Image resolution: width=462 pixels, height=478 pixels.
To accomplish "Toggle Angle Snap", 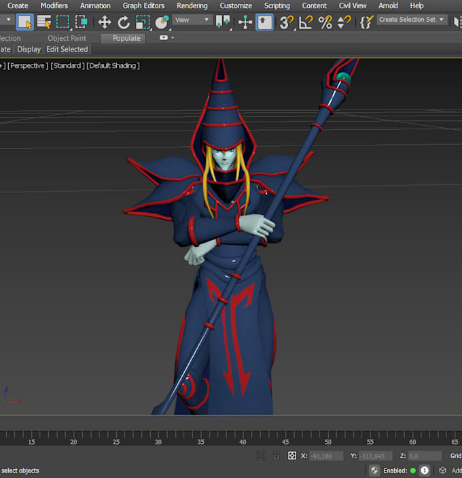I will pos(306,22).
